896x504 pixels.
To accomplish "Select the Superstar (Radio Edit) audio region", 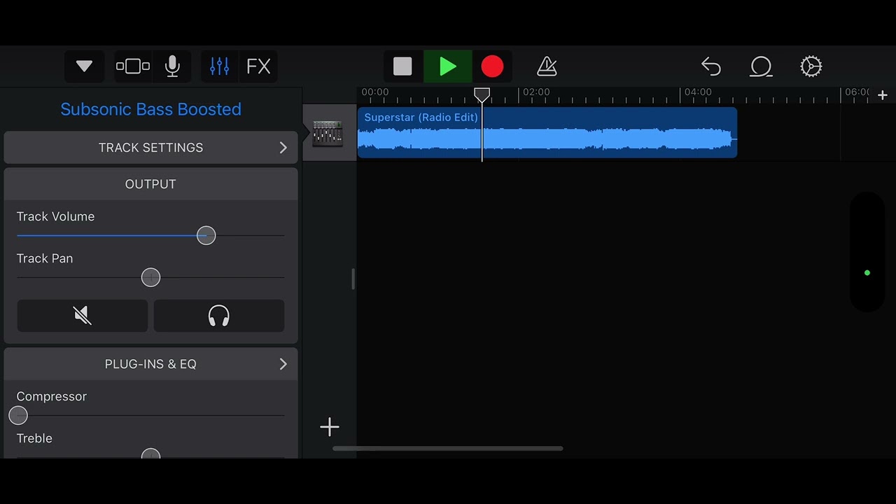I will tap(547, 133).
